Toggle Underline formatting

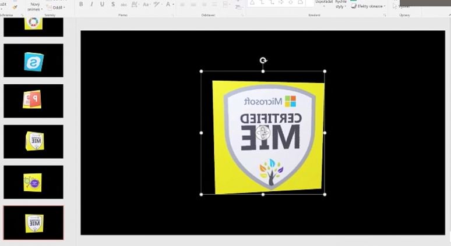coord(102,4)
